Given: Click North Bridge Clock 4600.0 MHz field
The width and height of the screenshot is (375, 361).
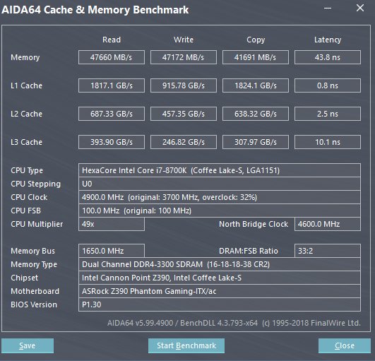Looking at the screenshot, I should (x=328, y=224).
